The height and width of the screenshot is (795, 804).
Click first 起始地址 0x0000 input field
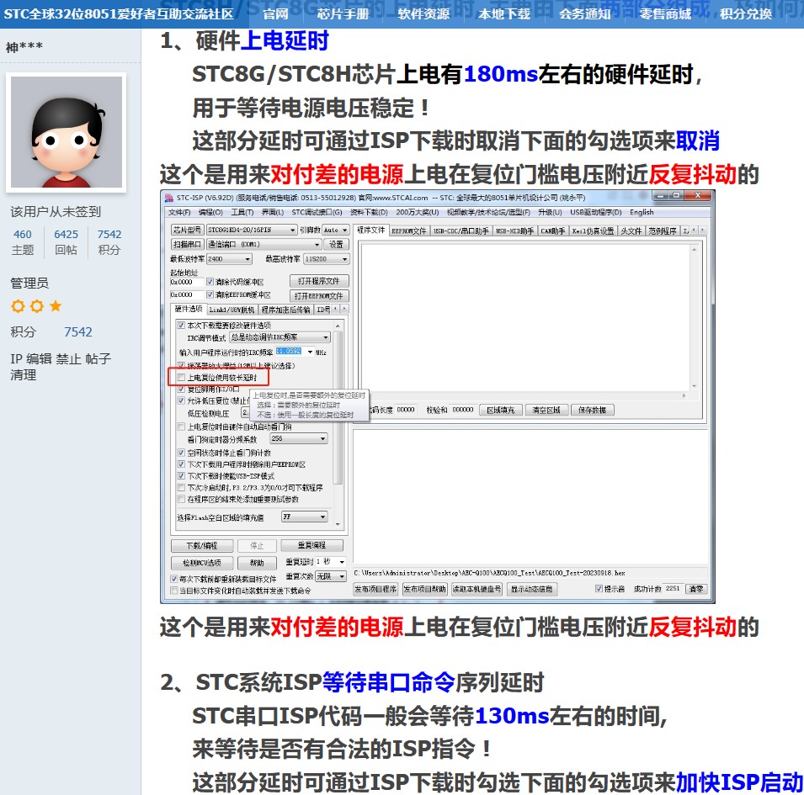[187, 282]
